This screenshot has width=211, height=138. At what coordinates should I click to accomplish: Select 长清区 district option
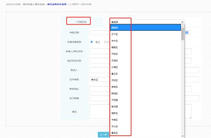click(x=145, y=67)
